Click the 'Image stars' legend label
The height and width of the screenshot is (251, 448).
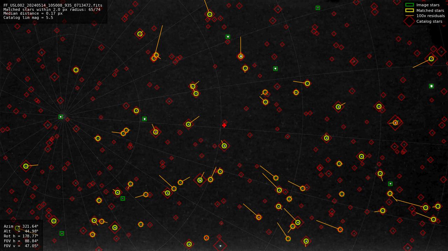(428, 5)
